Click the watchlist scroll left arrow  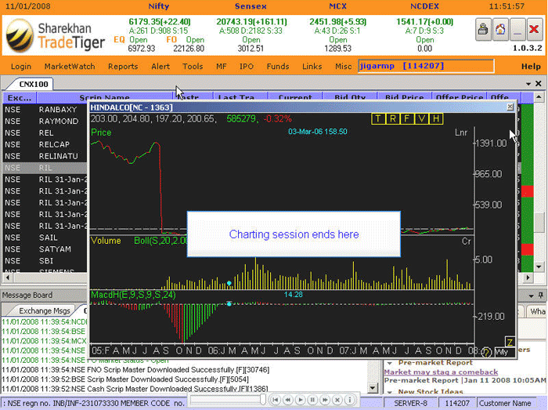[8, 278]
